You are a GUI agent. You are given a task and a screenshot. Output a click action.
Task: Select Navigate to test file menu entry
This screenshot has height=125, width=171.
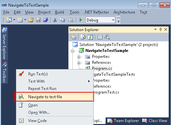click(54, 97)
